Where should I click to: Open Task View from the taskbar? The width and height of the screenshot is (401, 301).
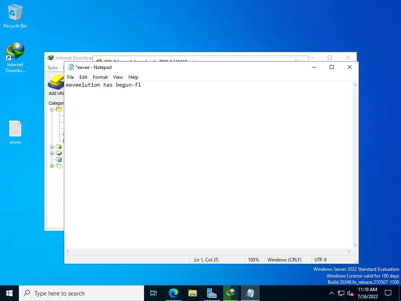click(x=153, y=293)
